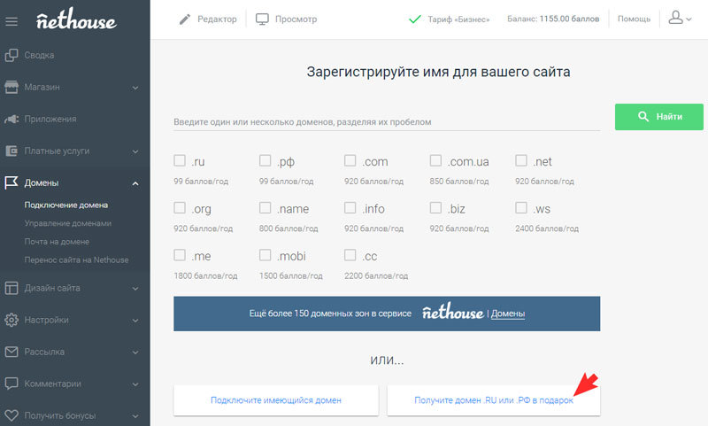Follow the Домены link in blue banner

(x=507, y=314)
